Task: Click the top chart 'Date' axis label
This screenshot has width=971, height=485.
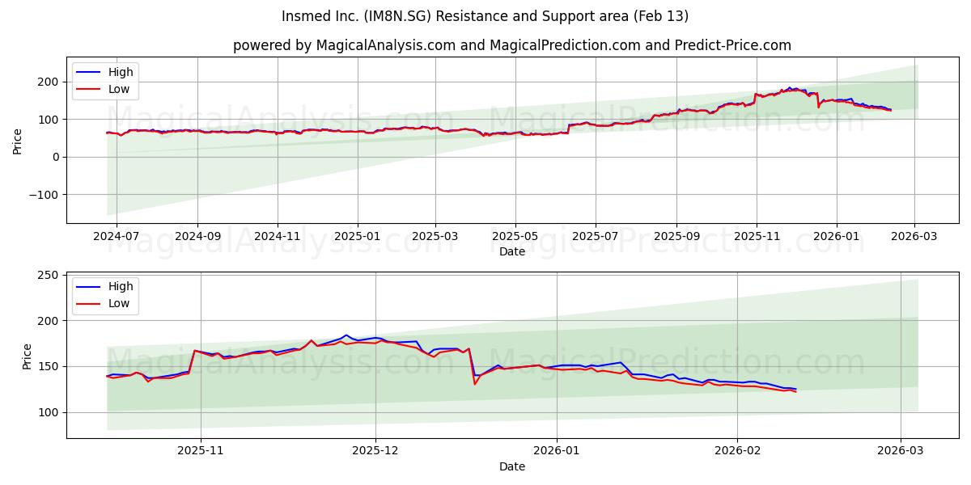Action: coord(512,251)
